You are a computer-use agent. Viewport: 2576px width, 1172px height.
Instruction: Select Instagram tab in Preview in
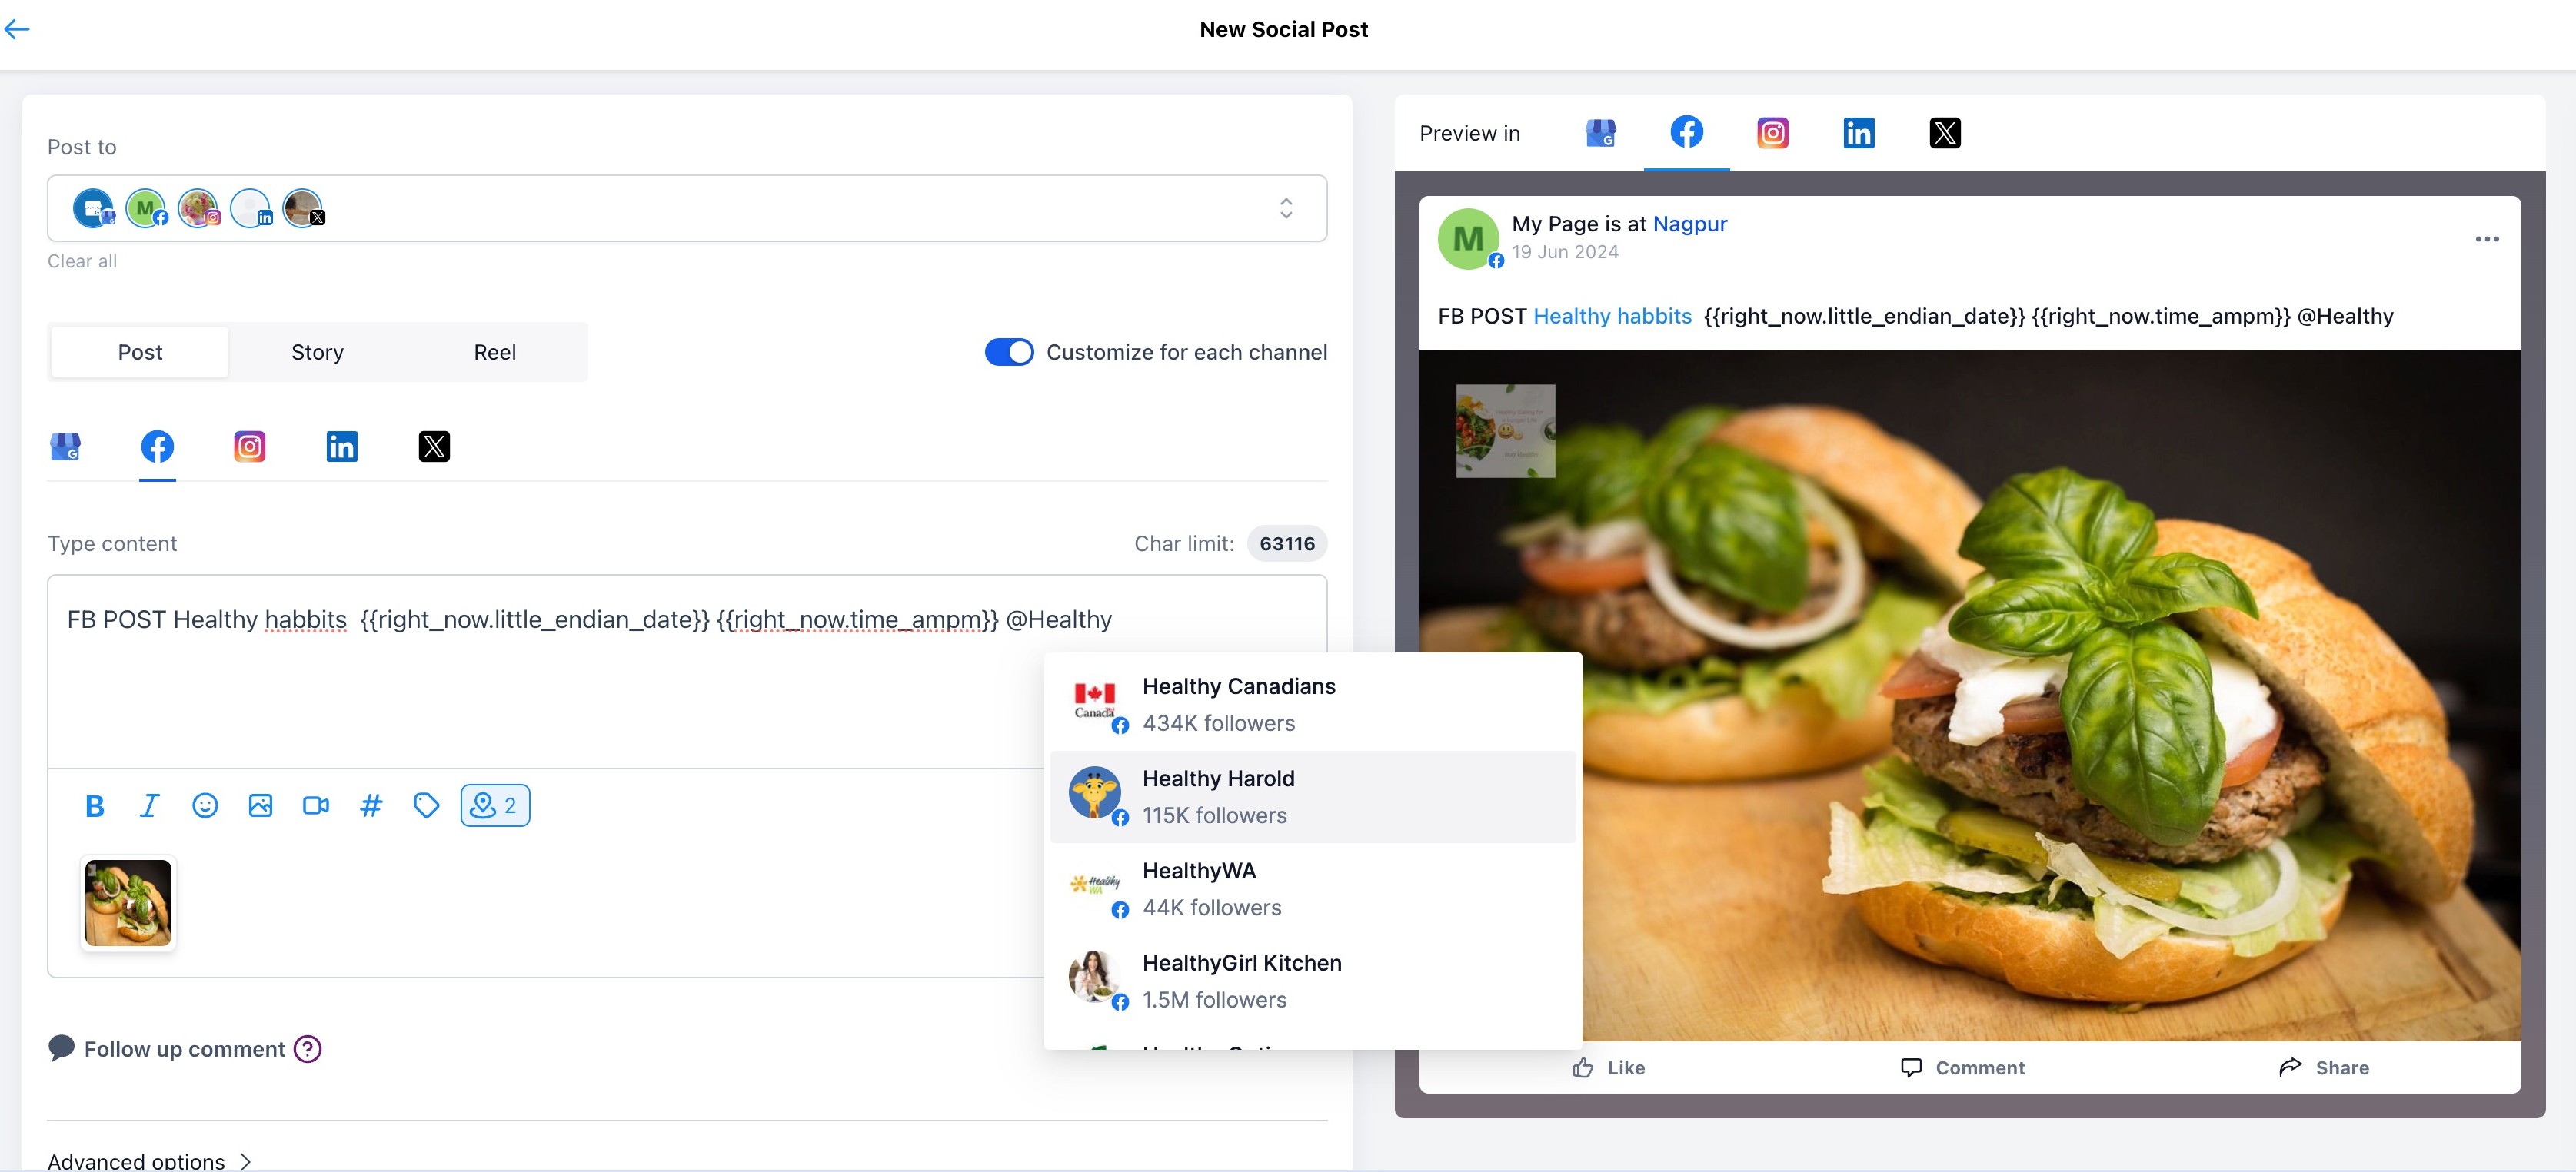point(1772,133)
